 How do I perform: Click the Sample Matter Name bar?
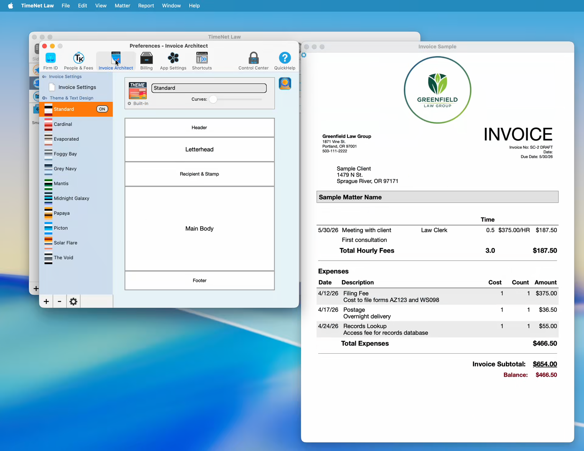437,197
